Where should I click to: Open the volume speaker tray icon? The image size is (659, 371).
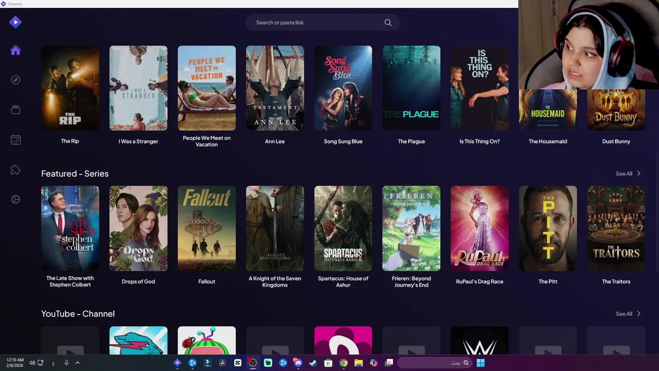32,363
